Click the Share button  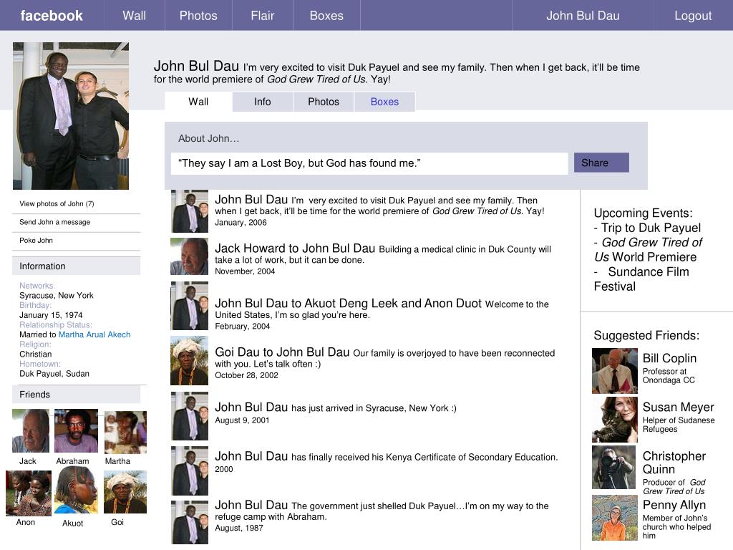[x=601, y=163]
